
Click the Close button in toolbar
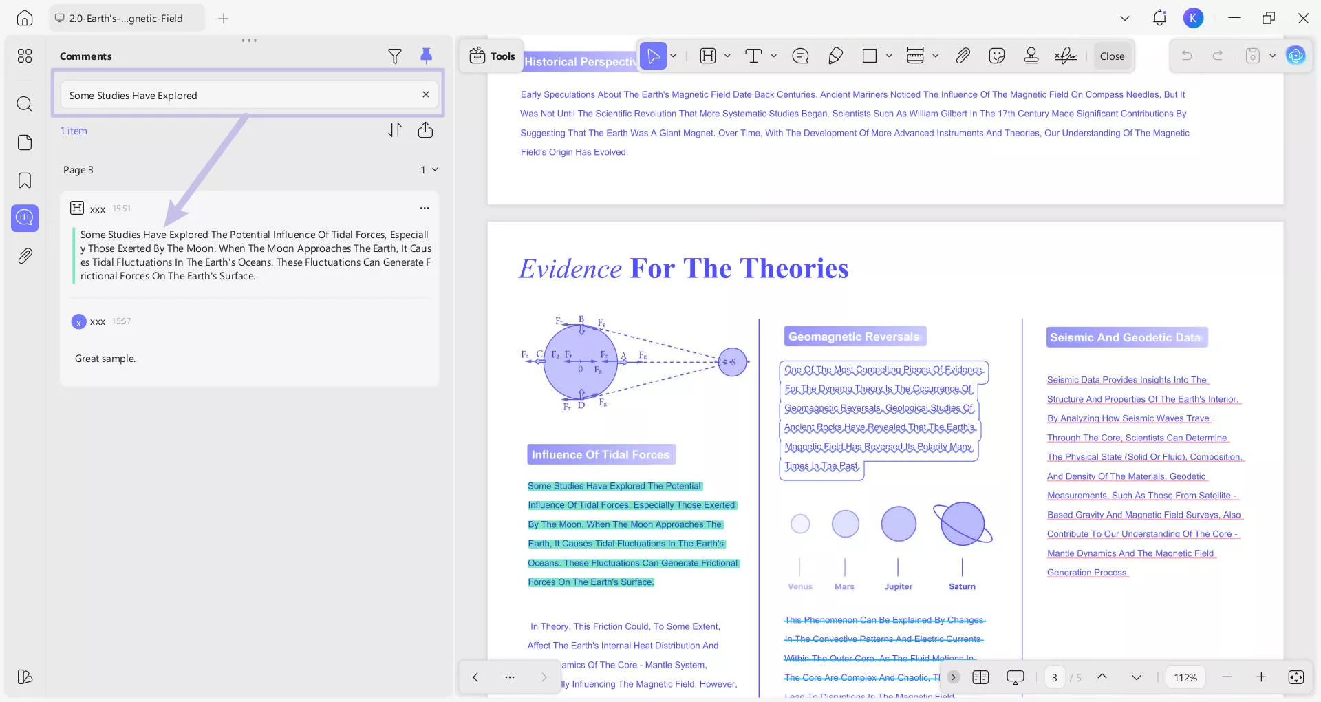coord(1112,56)
